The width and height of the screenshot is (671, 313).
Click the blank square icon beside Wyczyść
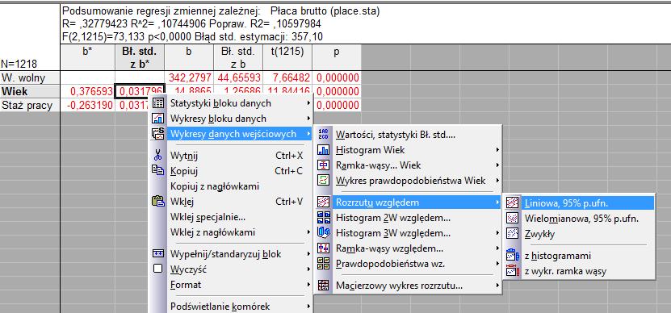pos(158,269)
